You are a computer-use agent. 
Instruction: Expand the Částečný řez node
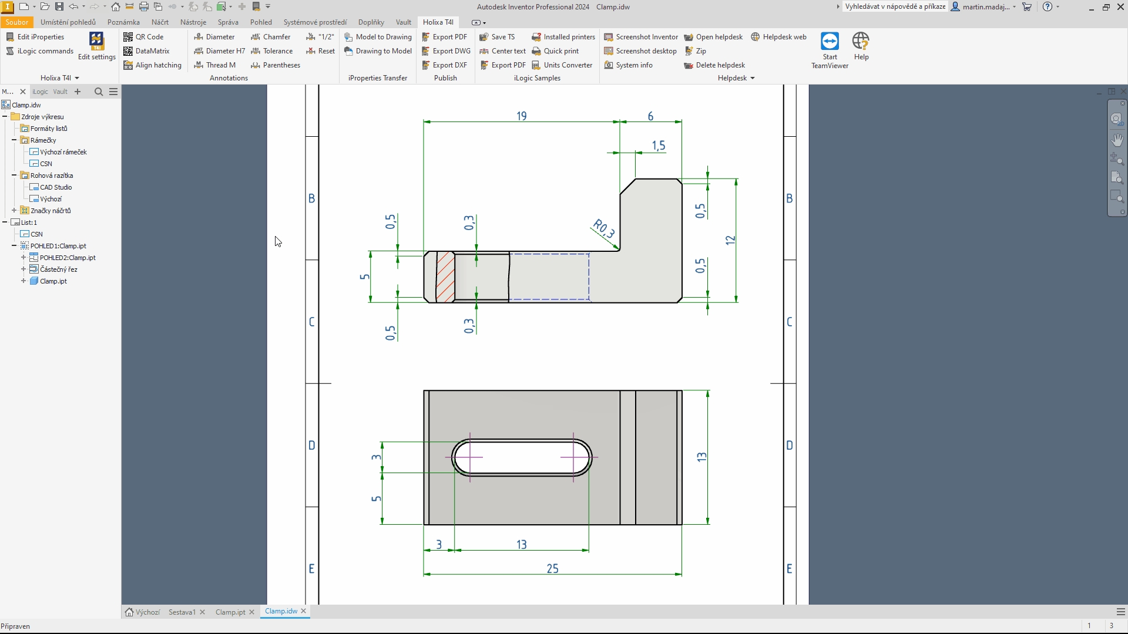tap(23, 269)
